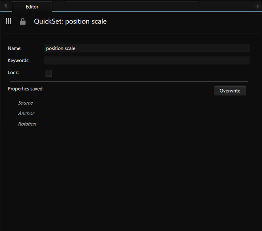Screen dimensions: 262x231
Task: Click the Keywords: label
Action: [x=19, y=61]
